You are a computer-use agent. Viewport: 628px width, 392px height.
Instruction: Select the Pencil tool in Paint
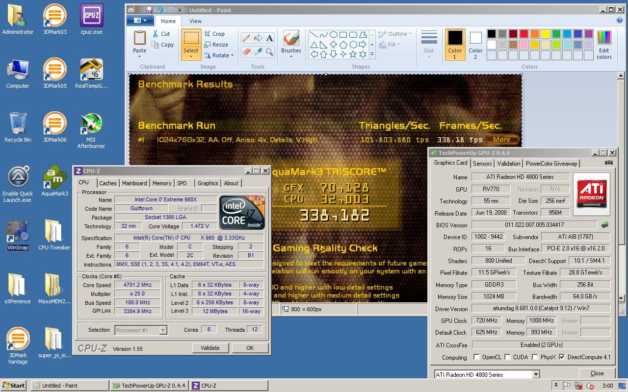[x=246, y=38]
